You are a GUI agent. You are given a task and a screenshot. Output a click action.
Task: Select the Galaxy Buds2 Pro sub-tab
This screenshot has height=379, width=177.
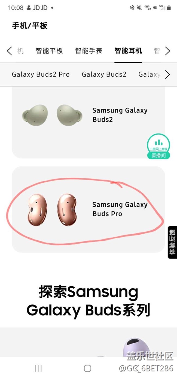pos(41,74)
